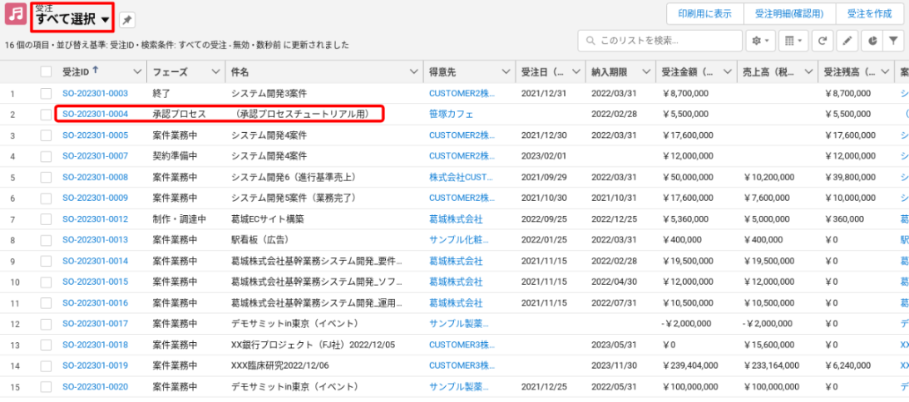Viewport: 909px width, 402px height.
Task: Open CUSTOMER3株... customer in row SO-202301-0019
Action: tap(462, 366)
